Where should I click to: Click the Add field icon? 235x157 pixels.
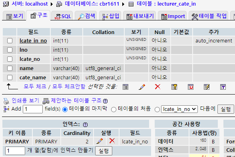tap(6, 109)
